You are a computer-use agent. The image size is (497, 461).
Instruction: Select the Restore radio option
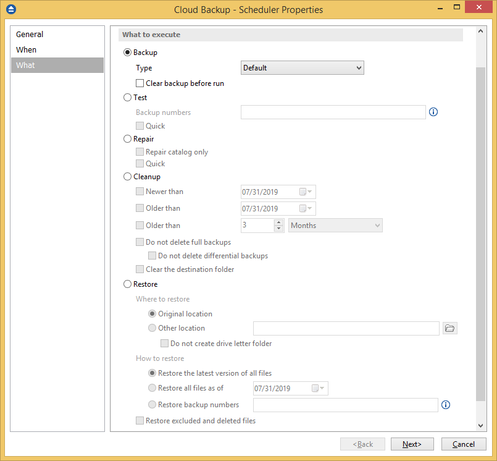tap(128, 284)
